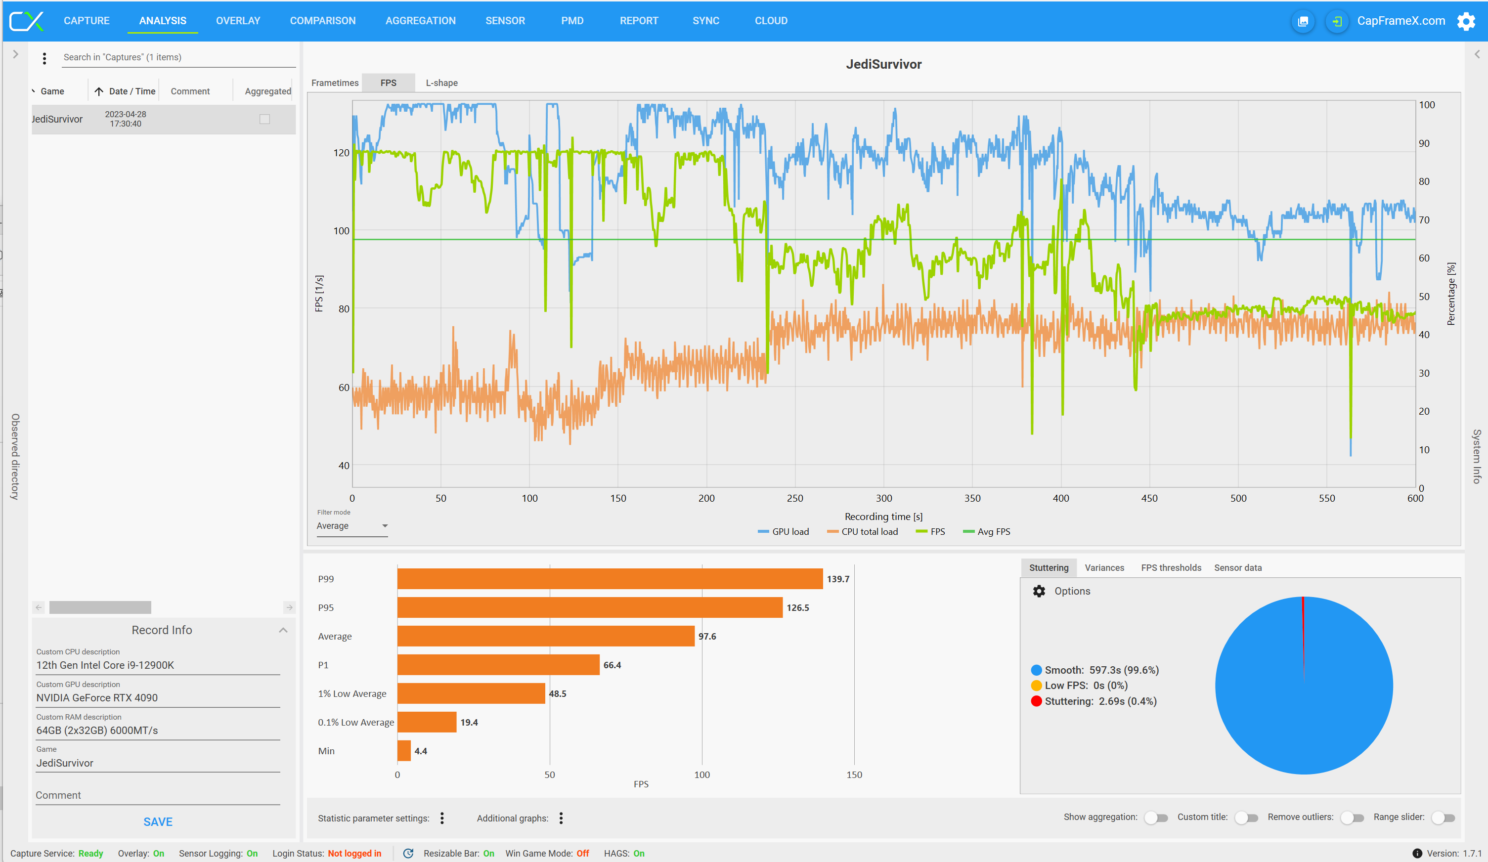
Task: Select the FPS graph tab
Action: (389, 83)
